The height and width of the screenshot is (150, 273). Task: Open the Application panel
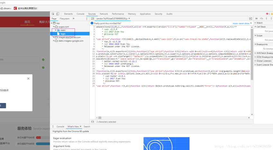145,14
